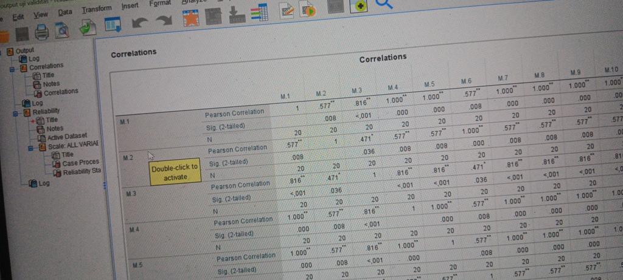Click the Go to Data star icon

pos(190,19)
